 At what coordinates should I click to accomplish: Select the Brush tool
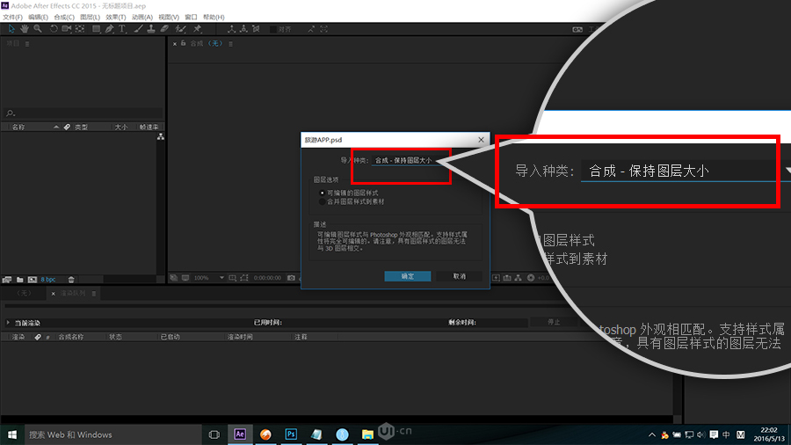point(138,29)
